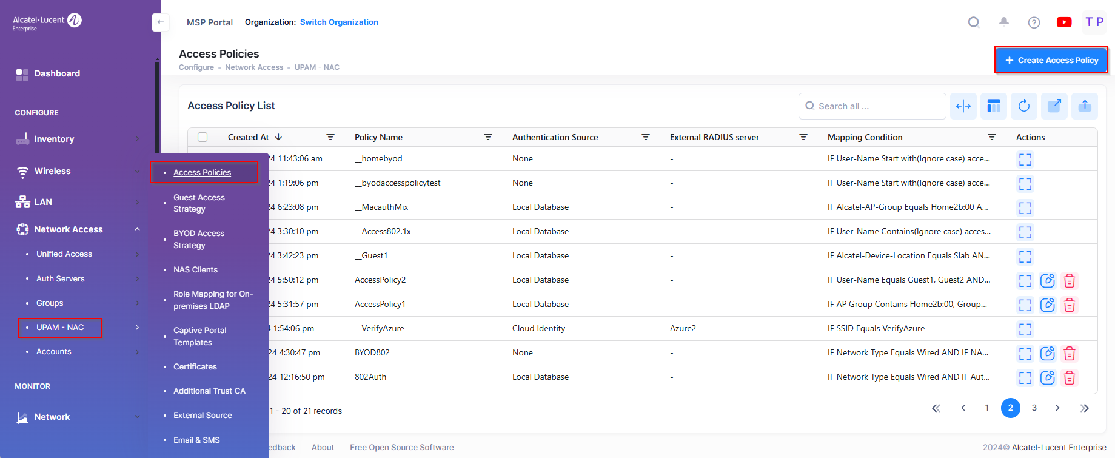The image size is (1115, 458).
Task: Toggle the select-all checkbox in table header
Action: 203,137
